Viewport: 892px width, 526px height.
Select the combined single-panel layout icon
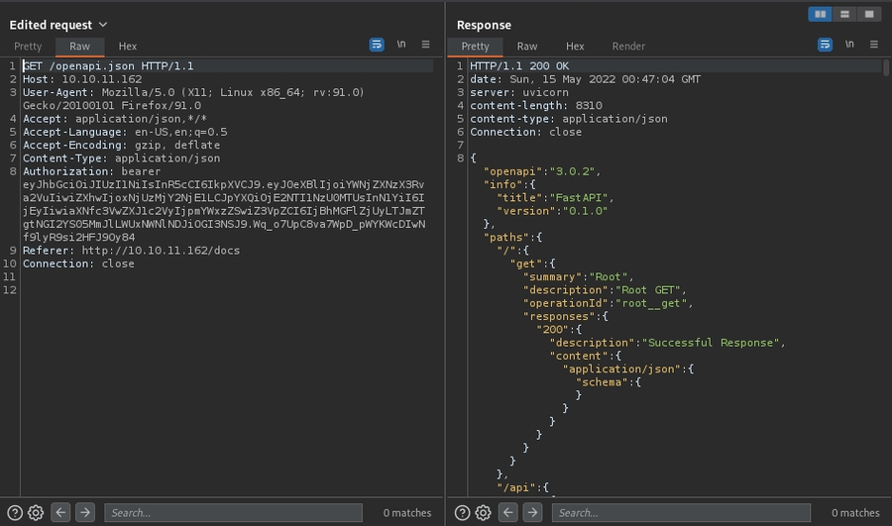click(868, 14)
